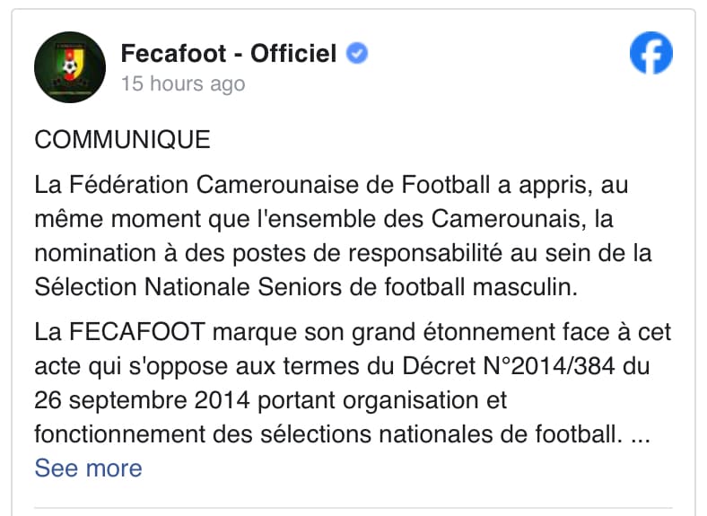Open the Fecafoot - Officiel page name
Viewport: 707px width, 516px height.
pyautogui.click(x=229, y=53)
